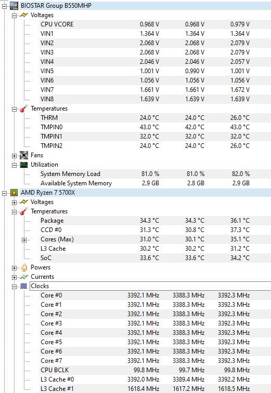Click the BIOSTAR motherboard icon

[x=14, y=6]
